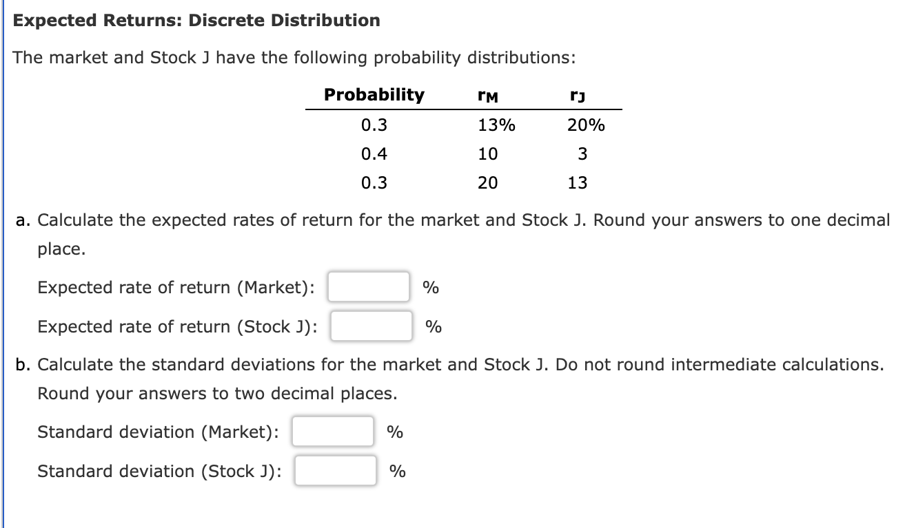The image size is (905, 528).
Task: Click the Standard deviation (Stock J) input field
Action: 335,471
